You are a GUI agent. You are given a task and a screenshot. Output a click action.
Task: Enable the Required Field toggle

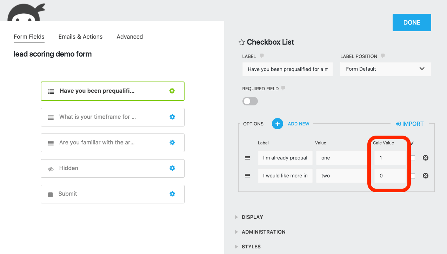point(250,101)
